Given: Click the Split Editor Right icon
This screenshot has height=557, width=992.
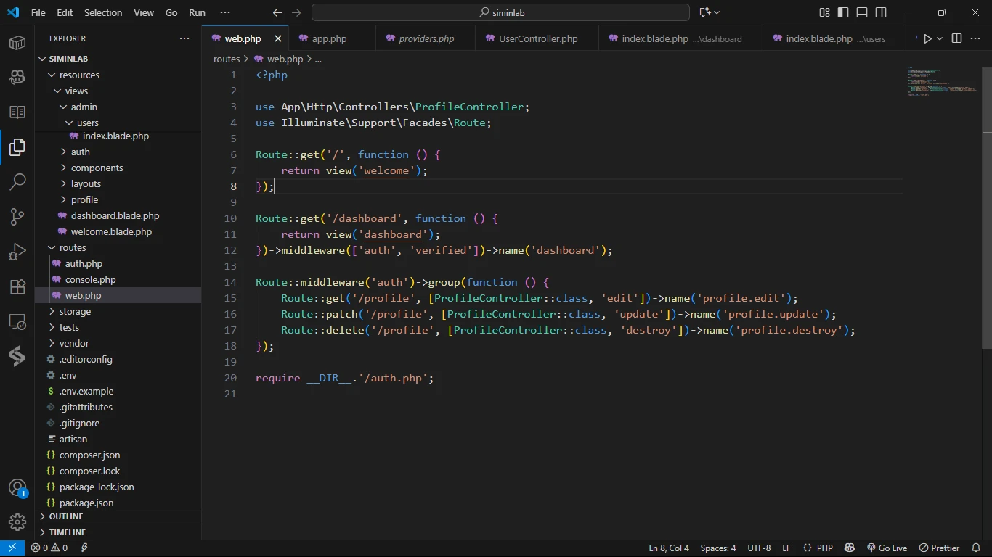Looking at the screenshot, I should pyautogui.click(x=956, y=38).
